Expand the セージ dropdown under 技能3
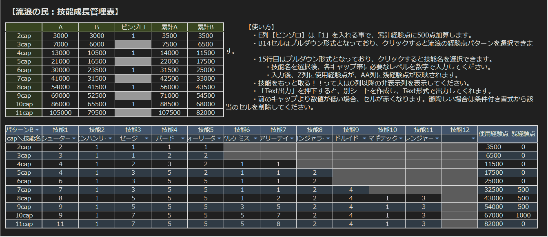548x237 pixels. [146, 138]
